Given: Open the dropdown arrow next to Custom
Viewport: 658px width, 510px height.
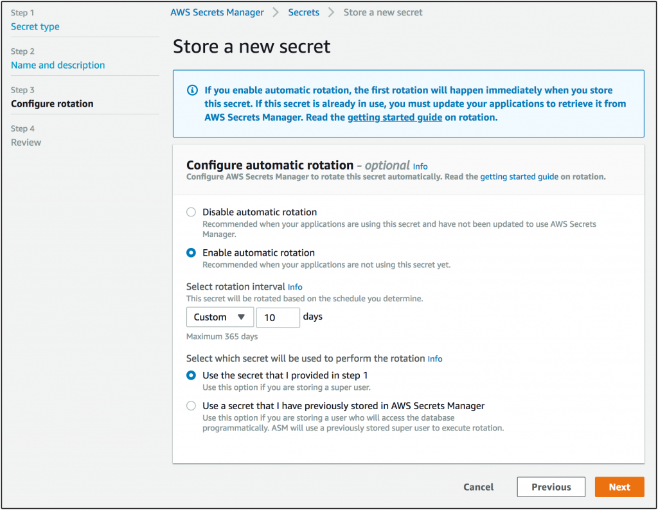Looking at the screenshot, I should tap(240, 317).
